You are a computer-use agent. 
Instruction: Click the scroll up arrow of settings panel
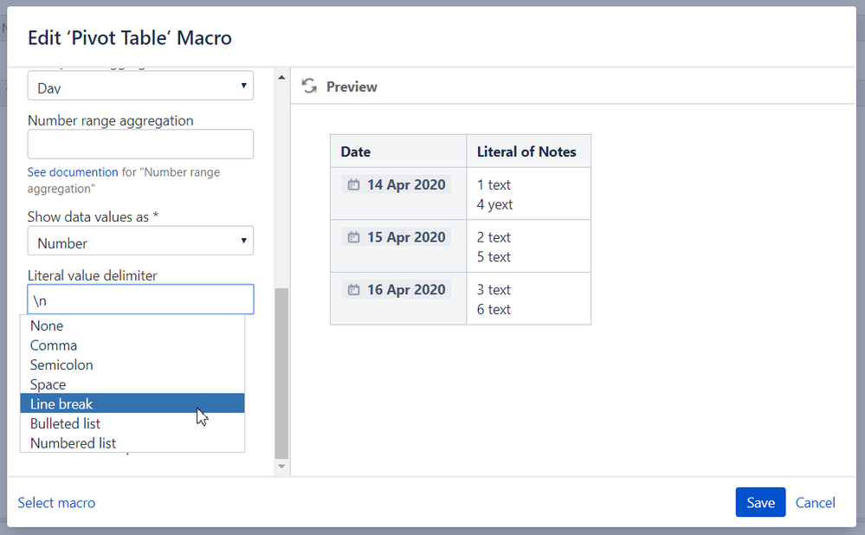tap(282, 77)
